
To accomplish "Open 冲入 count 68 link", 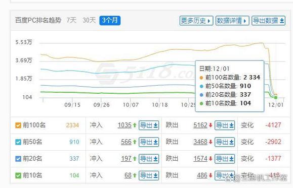I will coord(128,175).
